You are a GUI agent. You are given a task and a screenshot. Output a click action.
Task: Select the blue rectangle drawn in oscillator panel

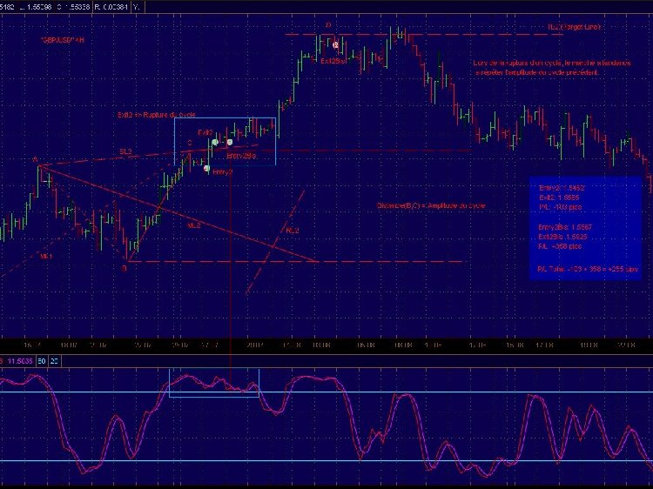214,384
